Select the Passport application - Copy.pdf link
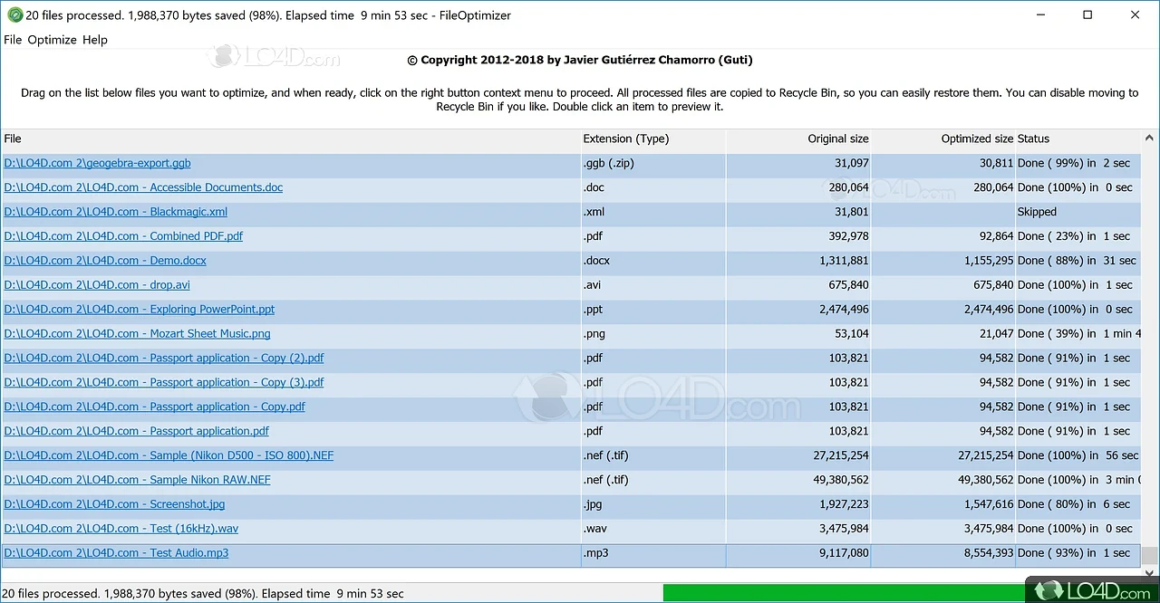This screenshot has width=1160, height=603. click(155, 407)
